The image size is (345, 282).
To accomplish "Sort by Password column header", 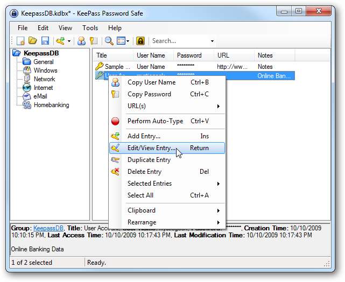I will point(194,55).
